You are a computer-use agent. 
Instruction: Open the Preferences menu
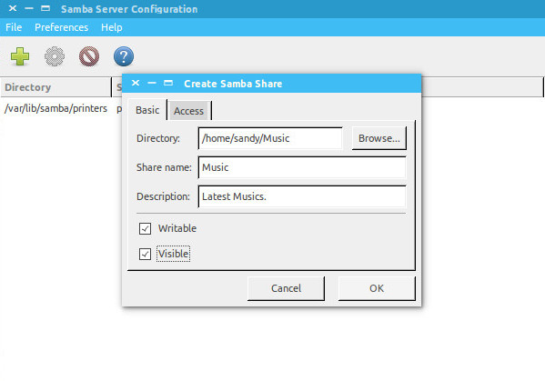(62, 27)
